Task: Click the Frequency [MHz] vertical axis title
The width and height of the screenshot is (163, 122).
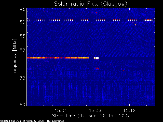Action: click(x=15, y=57)
